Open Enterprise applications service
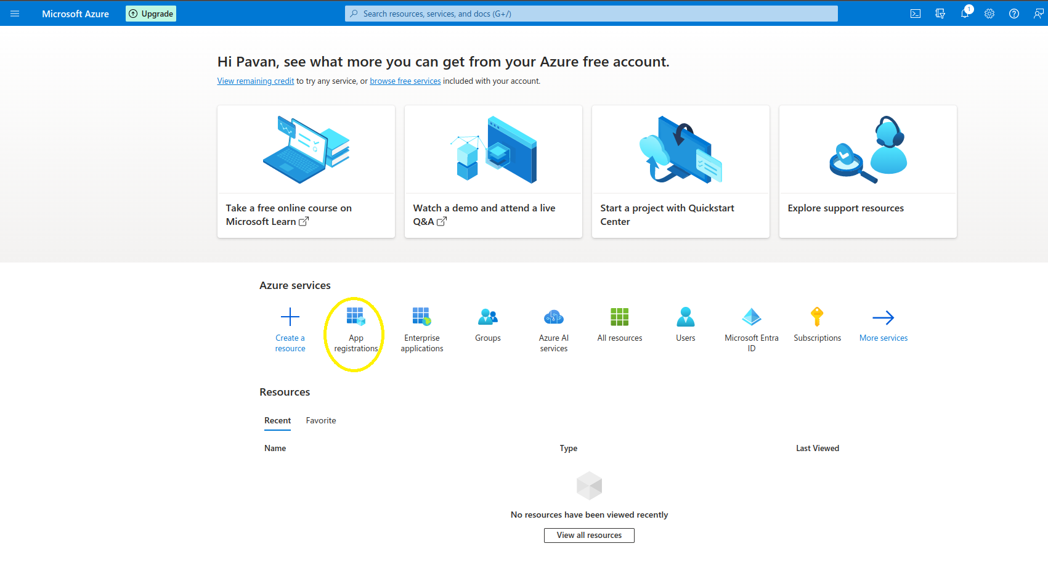The width and height of the screenshot is (1048, 562). [422, 330]
